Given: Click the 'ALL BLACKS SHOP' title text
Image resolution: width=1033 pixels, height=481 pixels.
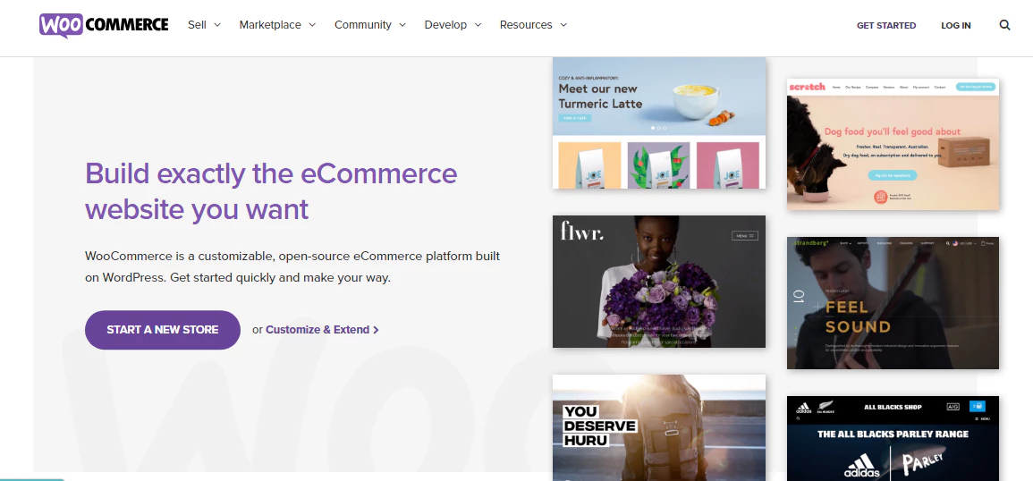Looking at the screenshot, I should pos(893,407).
